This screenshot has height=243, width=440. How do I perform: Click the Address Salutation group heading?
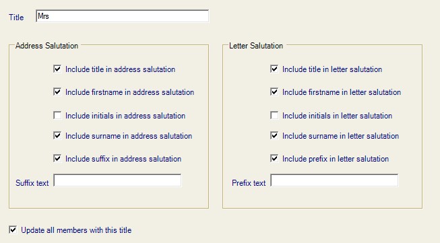click(46, 46)
